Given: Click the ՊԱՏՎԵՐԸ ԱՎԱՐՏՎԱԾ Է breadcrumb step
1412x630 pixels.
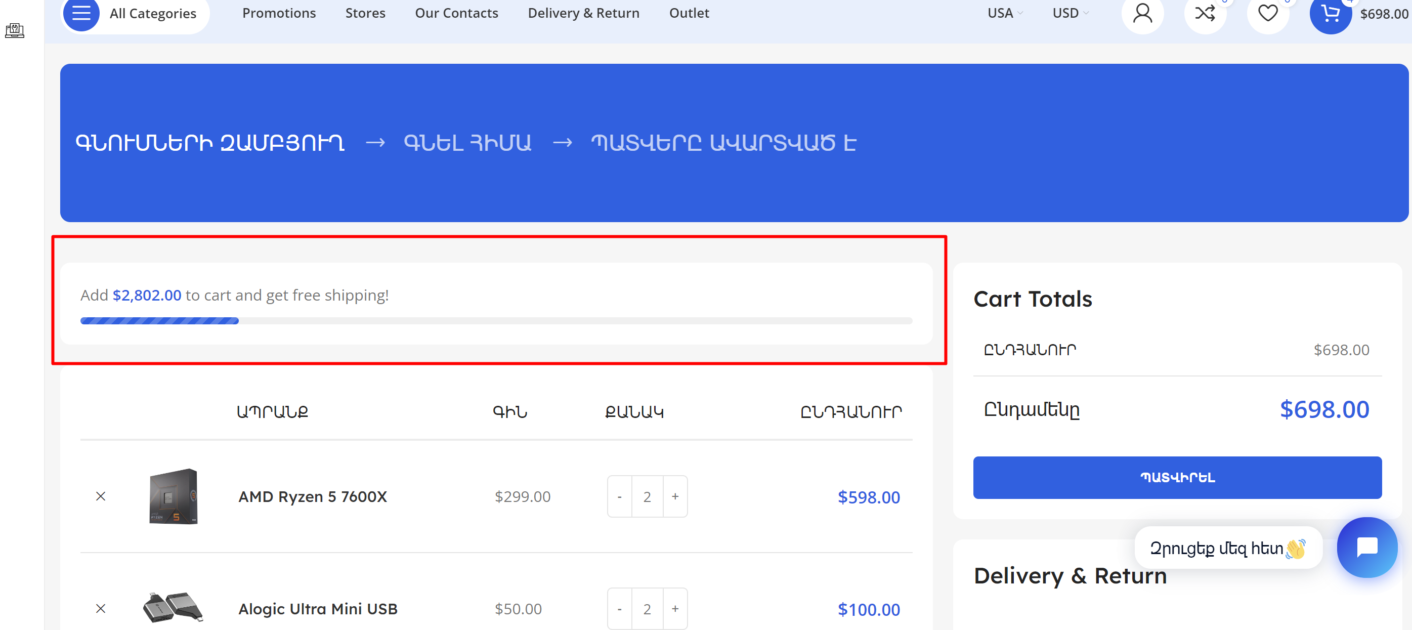Looking at the screenshot, I should point(723,143).
